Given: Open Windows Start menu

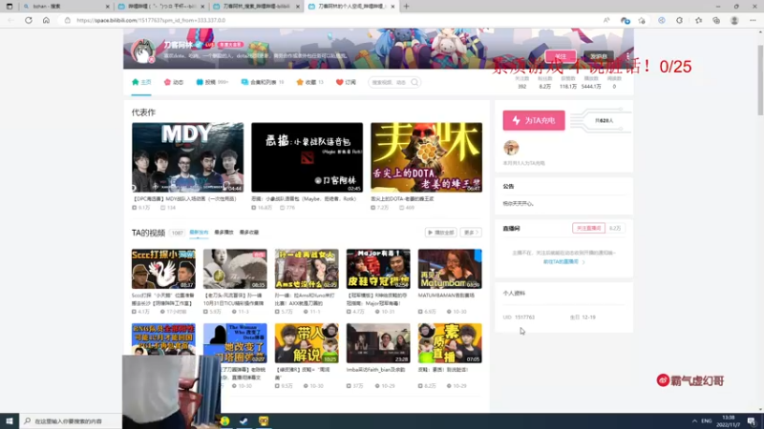Looking at the screenshot, I should click(10, 420).
